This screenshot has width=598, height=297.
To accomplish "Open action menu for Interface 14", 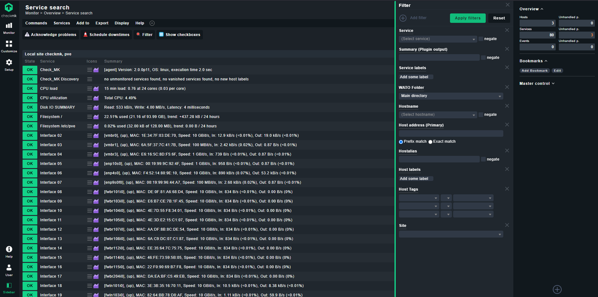I will pyautogui.click(x=90, y=248).
